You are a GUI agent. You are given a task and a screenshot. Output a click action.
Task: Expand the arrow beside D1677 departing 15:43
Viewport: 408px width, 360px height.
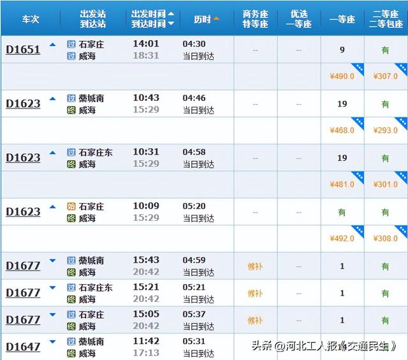click(52, 261)
